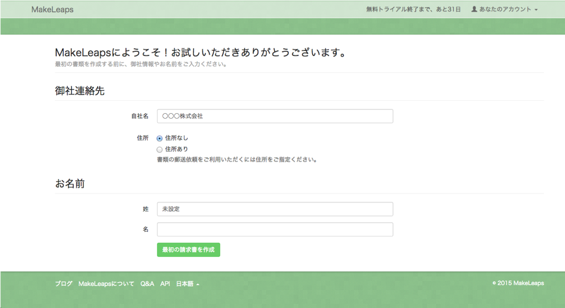This screenshot has height=308, width=565.
Task: Click the 最初の請求書を作成 button
Action: point(188,250)
